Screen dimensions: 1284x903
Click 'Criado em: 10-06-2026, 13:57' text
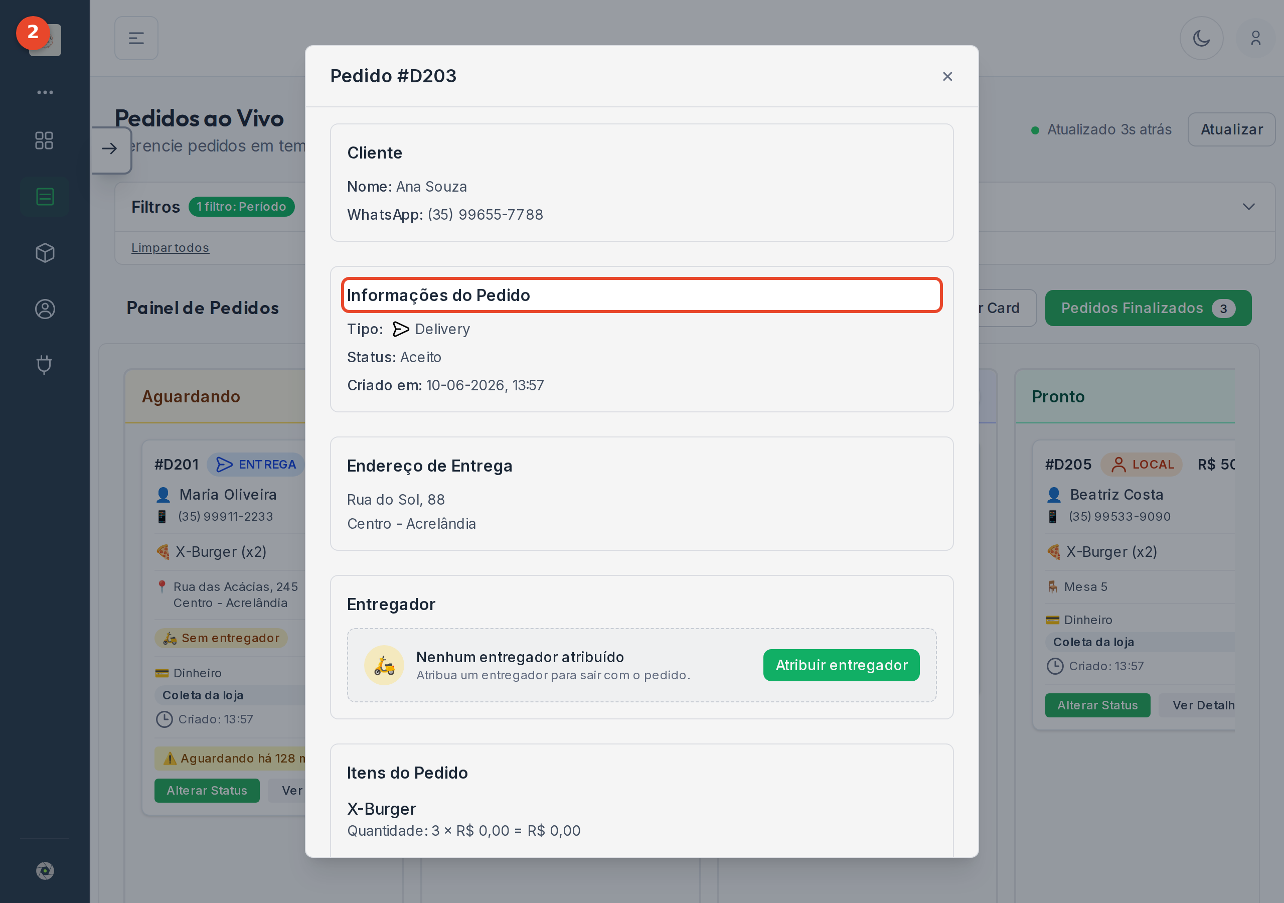[445, 385]
